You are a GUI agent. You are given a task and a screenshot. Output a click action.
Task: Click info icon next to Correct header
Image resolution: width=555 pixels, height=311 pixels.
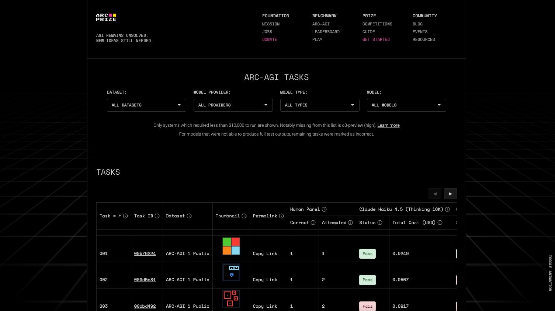point(313,223)
